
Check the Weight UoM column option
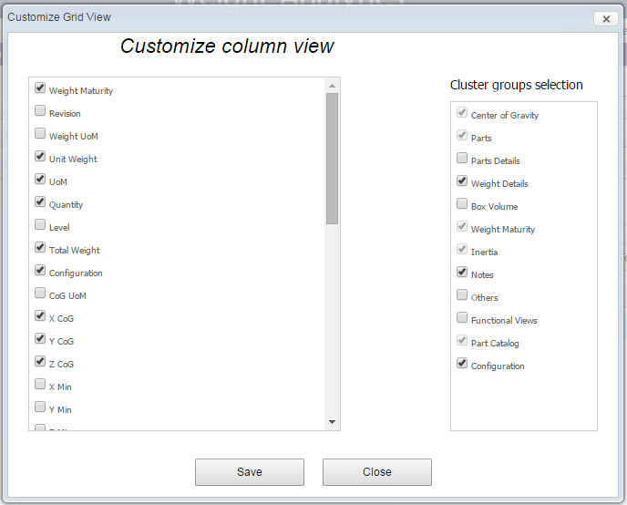coord(40,135)
